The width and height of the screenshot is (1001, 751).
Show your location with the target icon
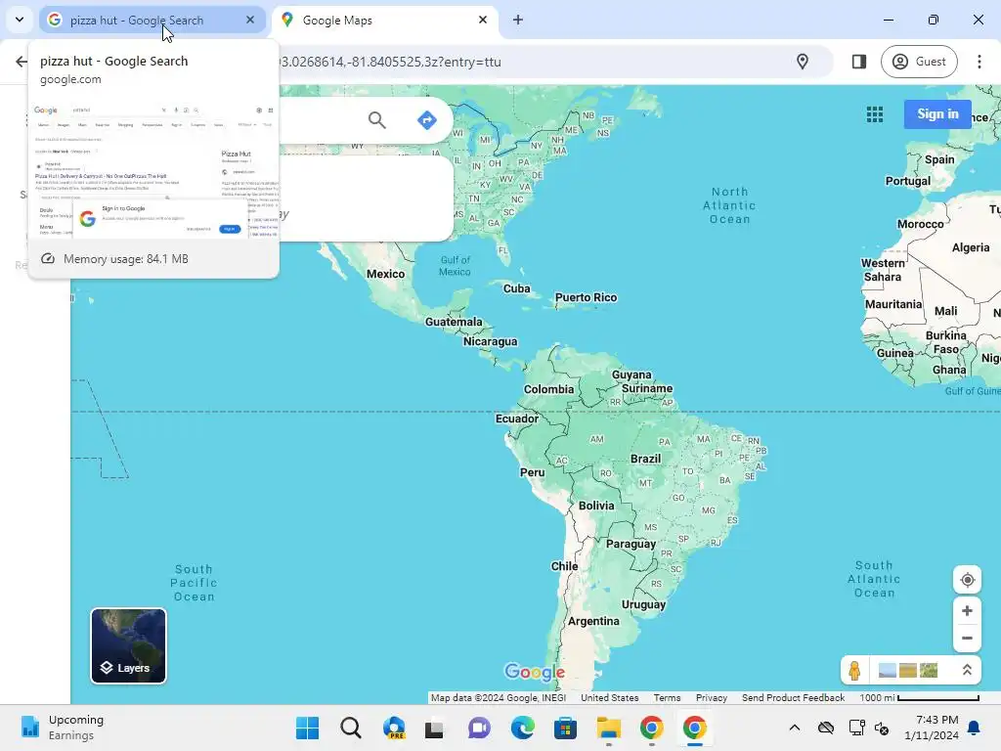coord(967,580)
